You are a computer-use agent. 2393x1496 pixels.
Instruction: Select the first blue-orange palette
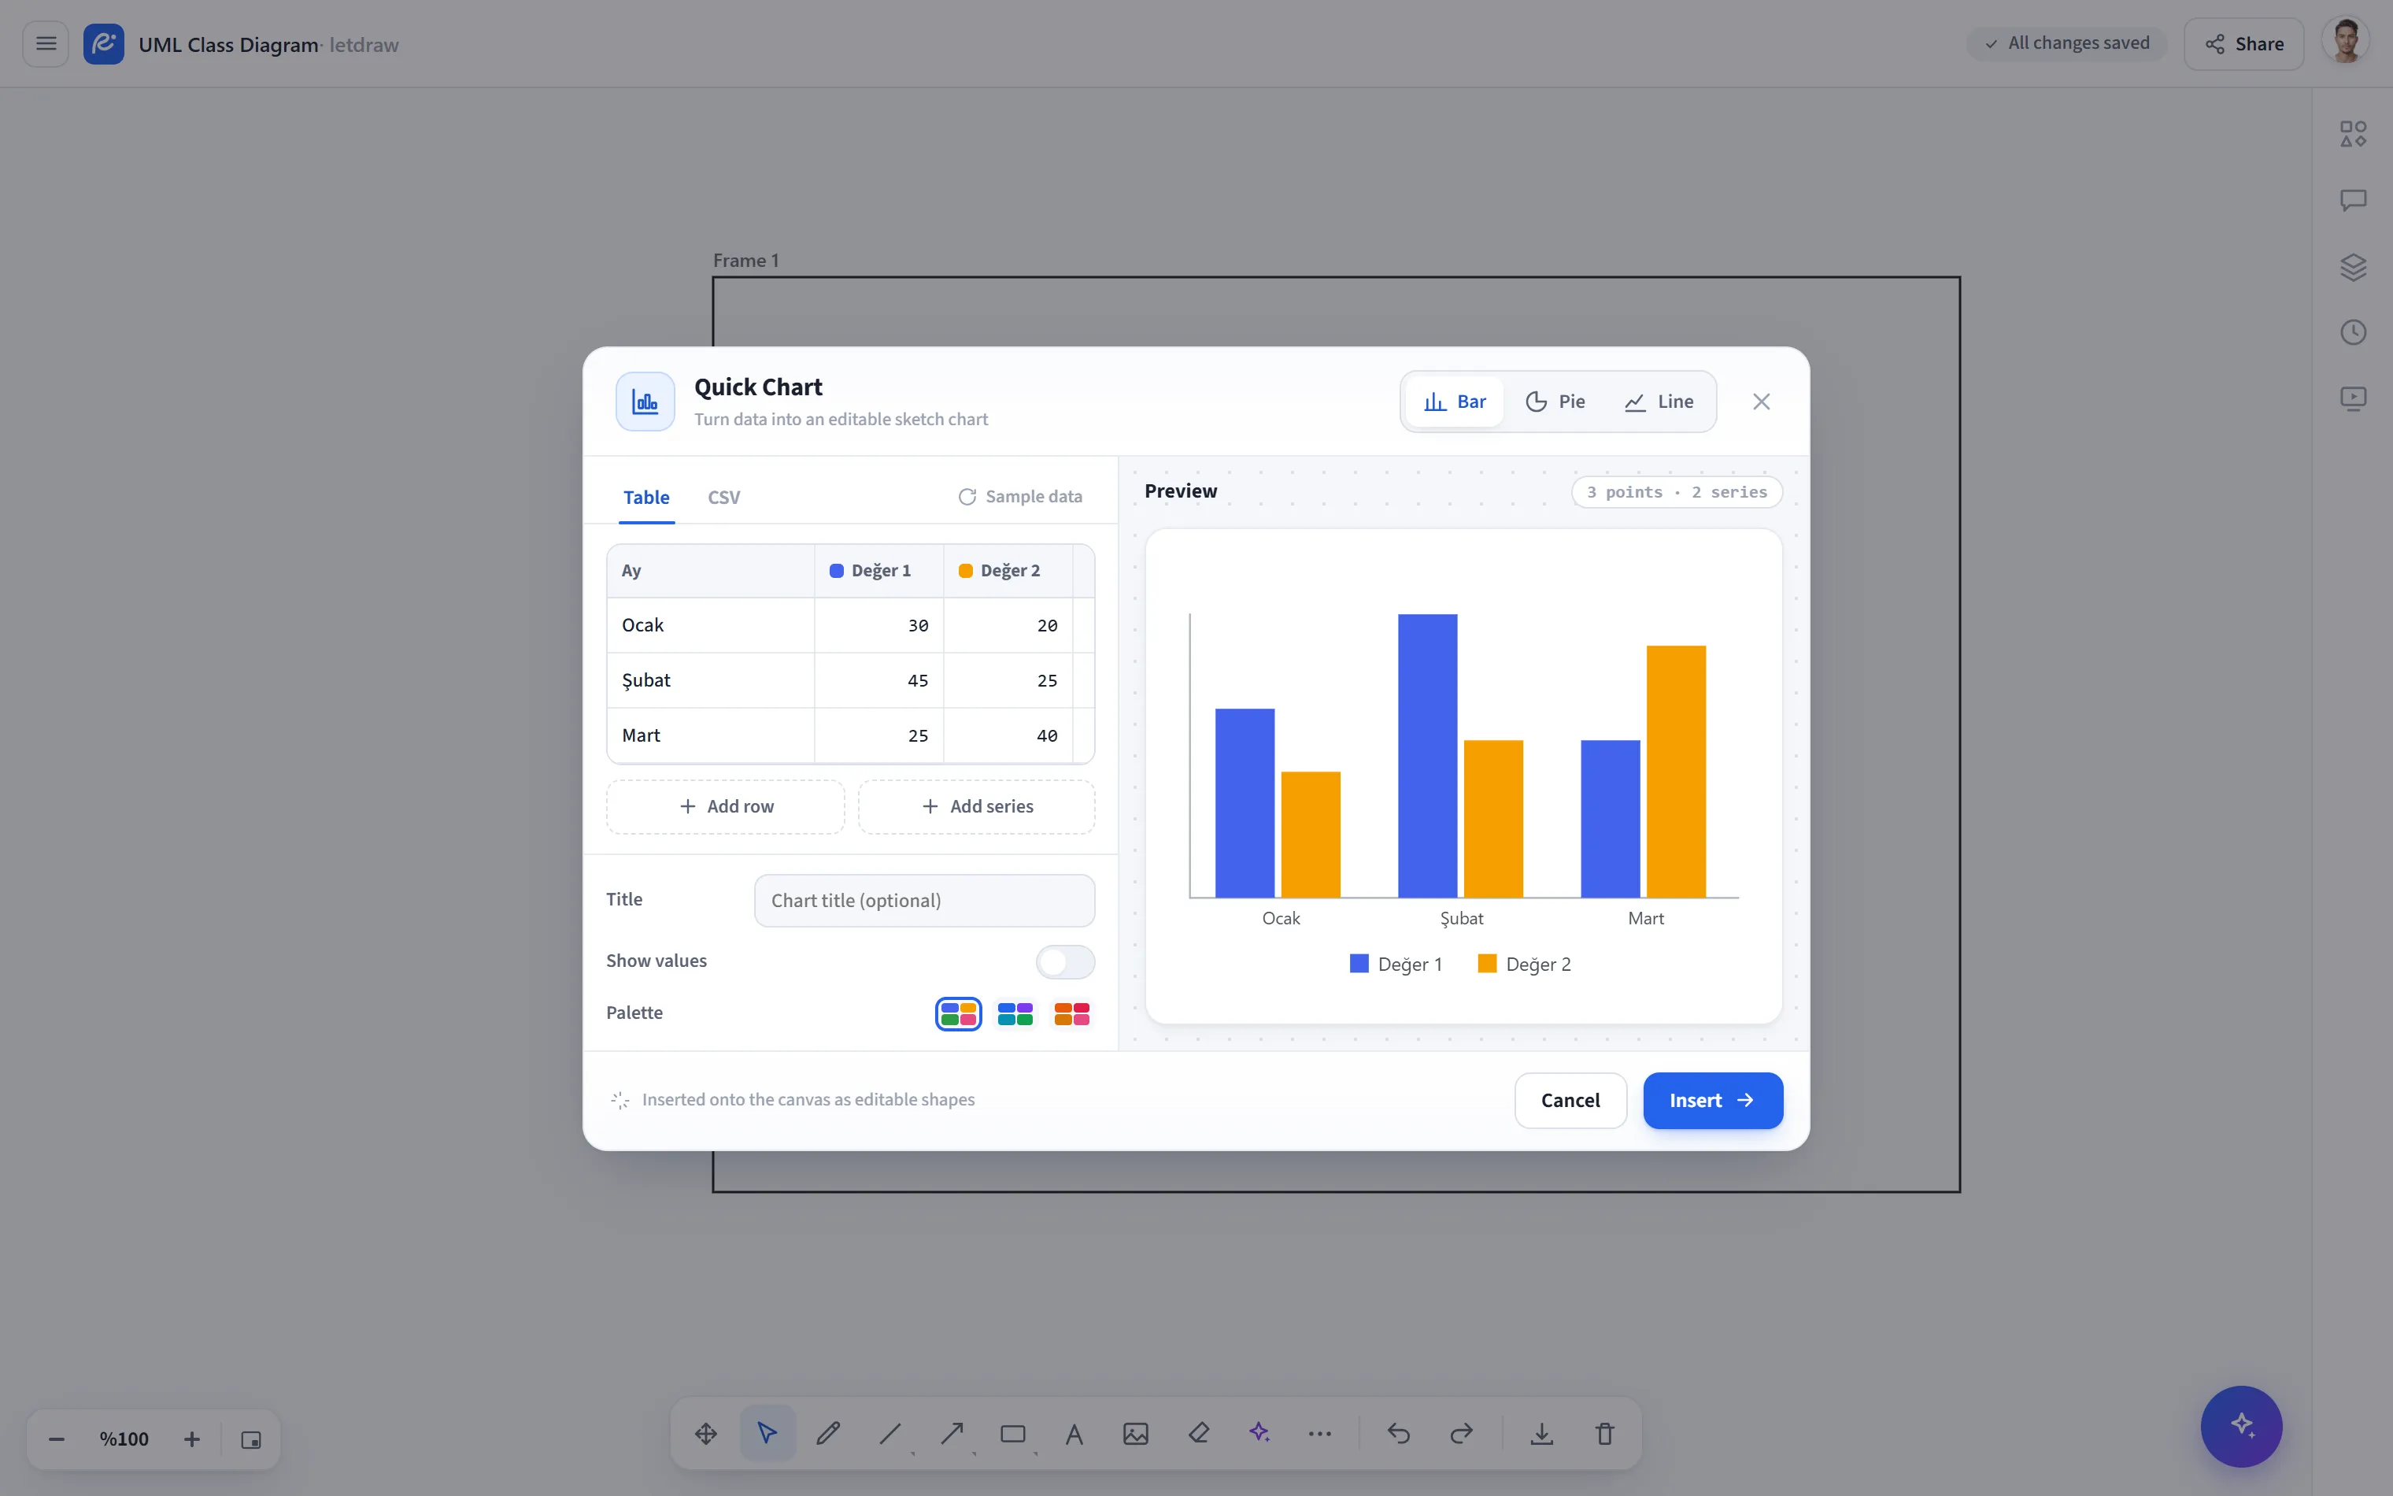[x=958, y=1013]
